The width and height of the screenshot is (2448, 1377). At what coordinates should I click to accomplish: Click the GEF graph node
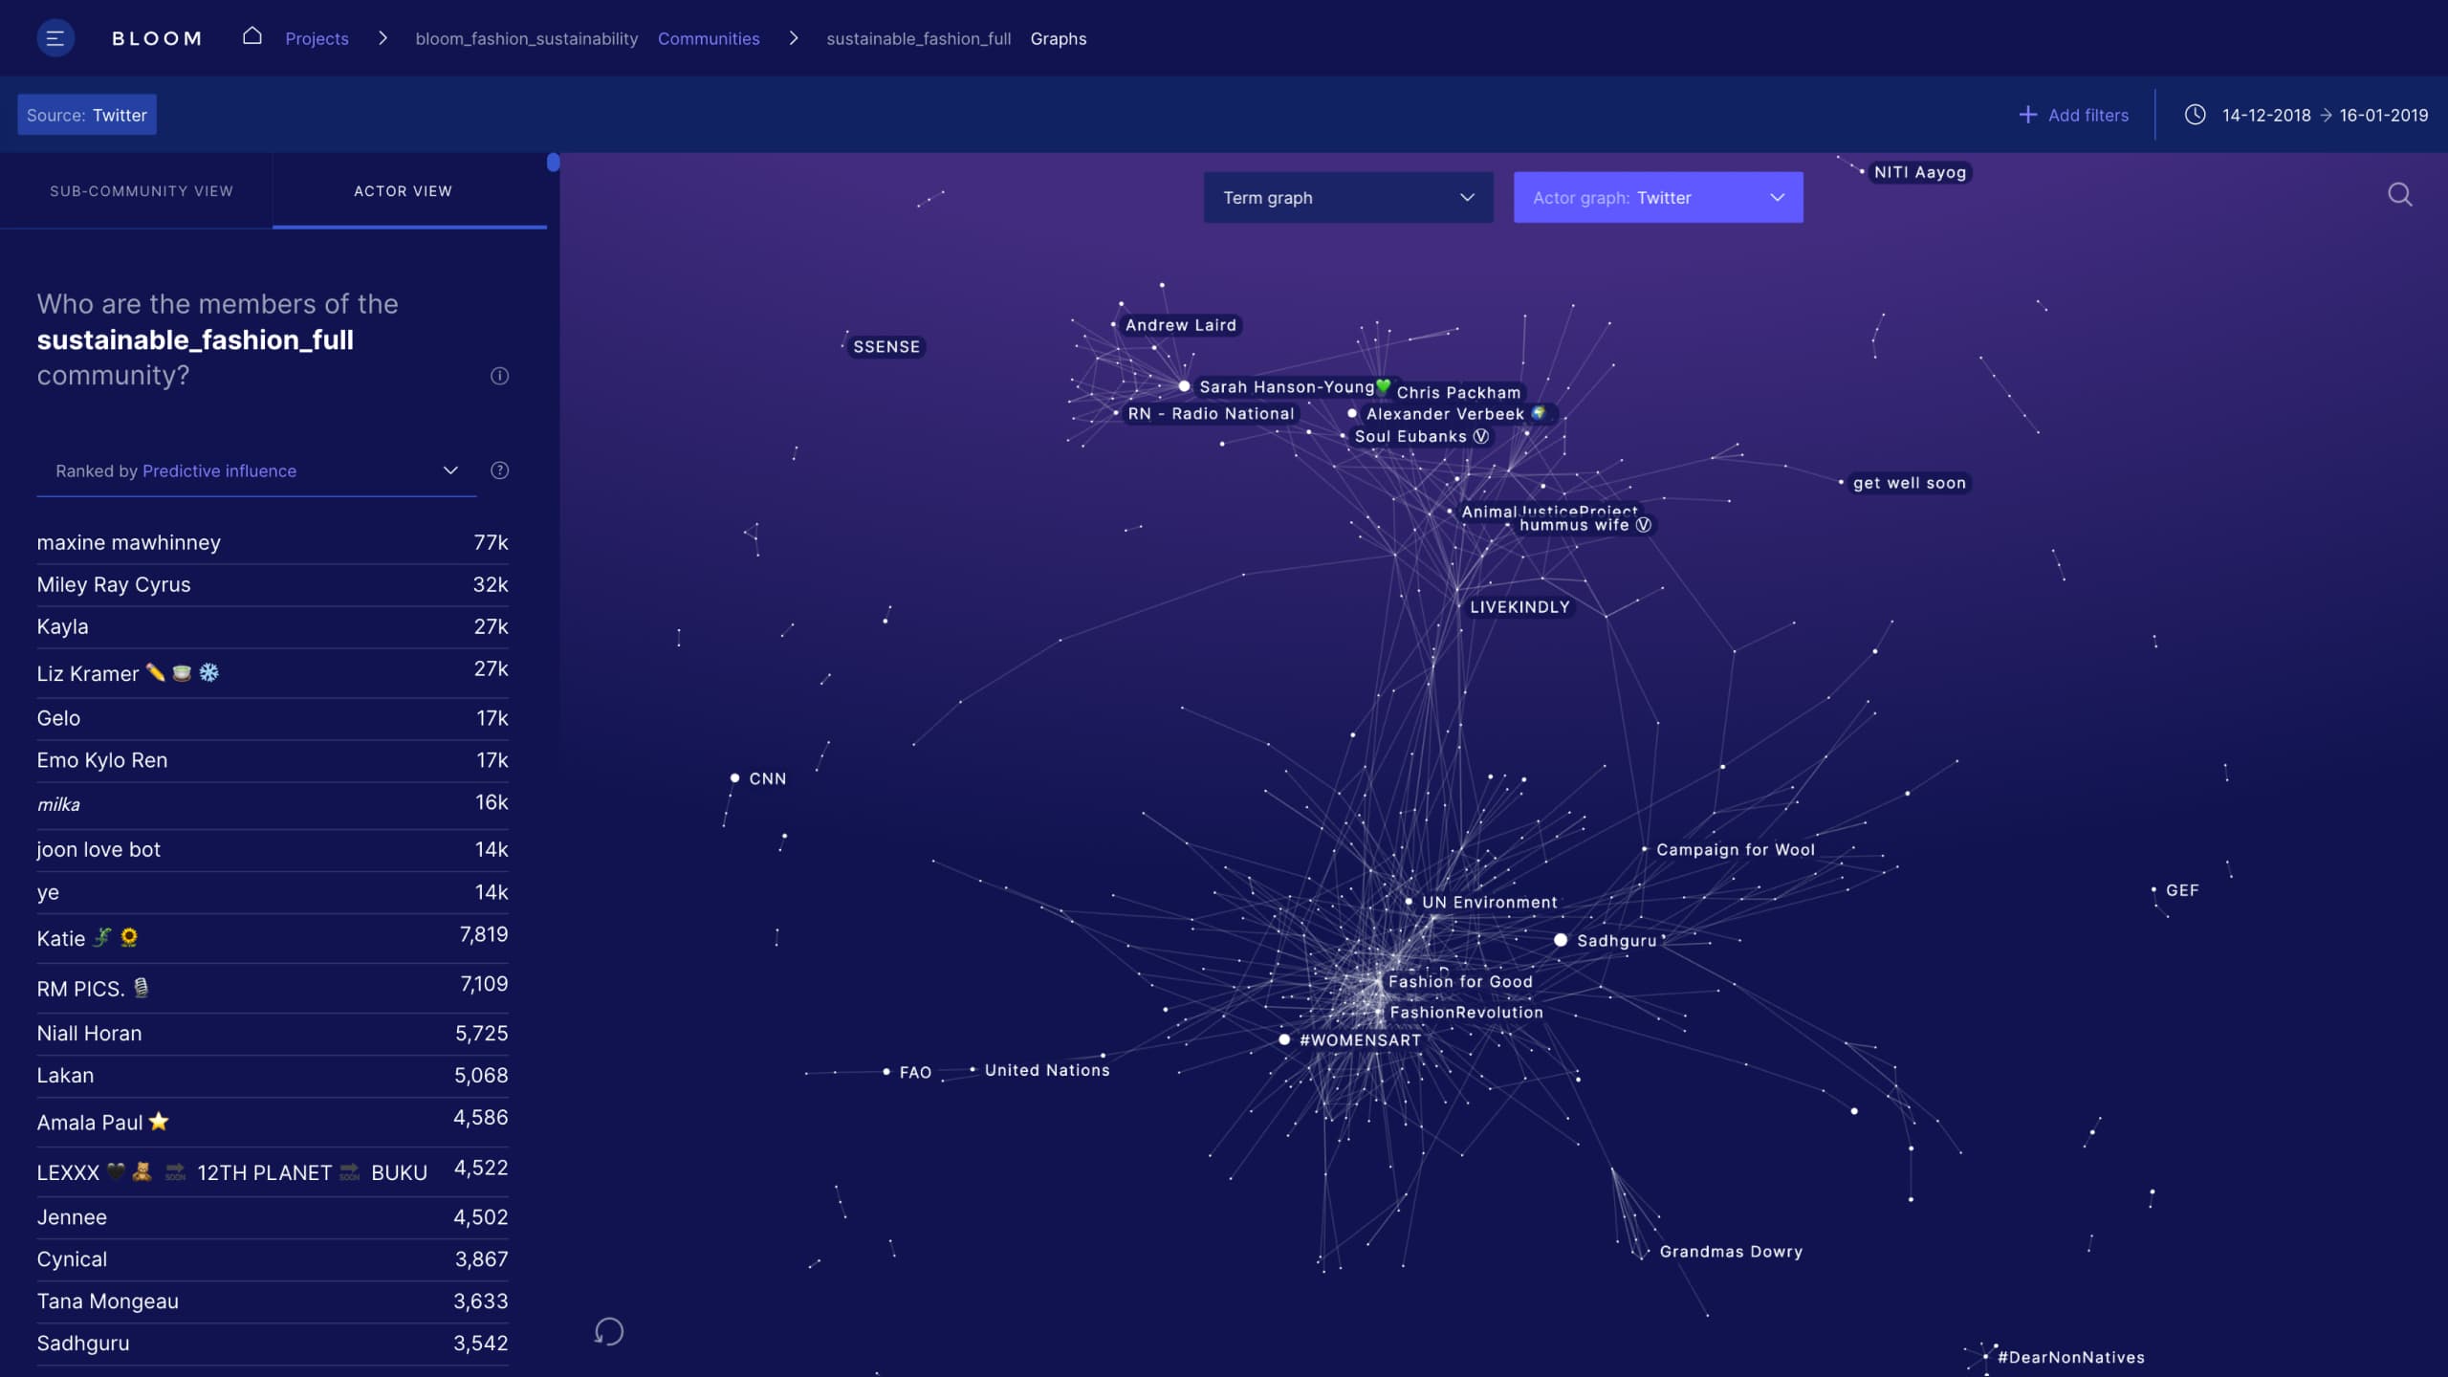2153,890
